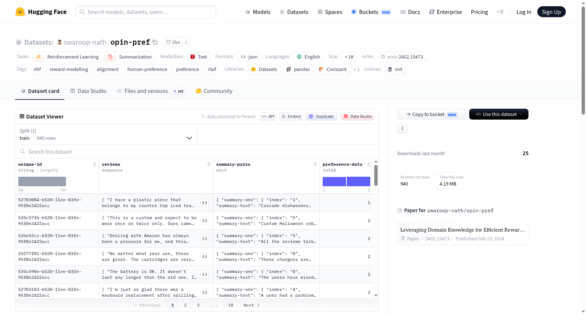
Task: Click the preference-data histogram bar for value 1
Action: (x=334, y=181)
